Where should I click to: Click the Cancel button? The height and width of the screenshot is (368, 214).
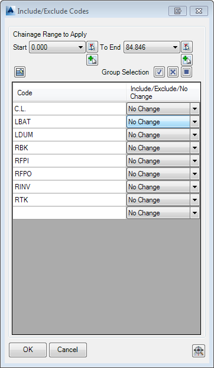click(x=68, y=350)
